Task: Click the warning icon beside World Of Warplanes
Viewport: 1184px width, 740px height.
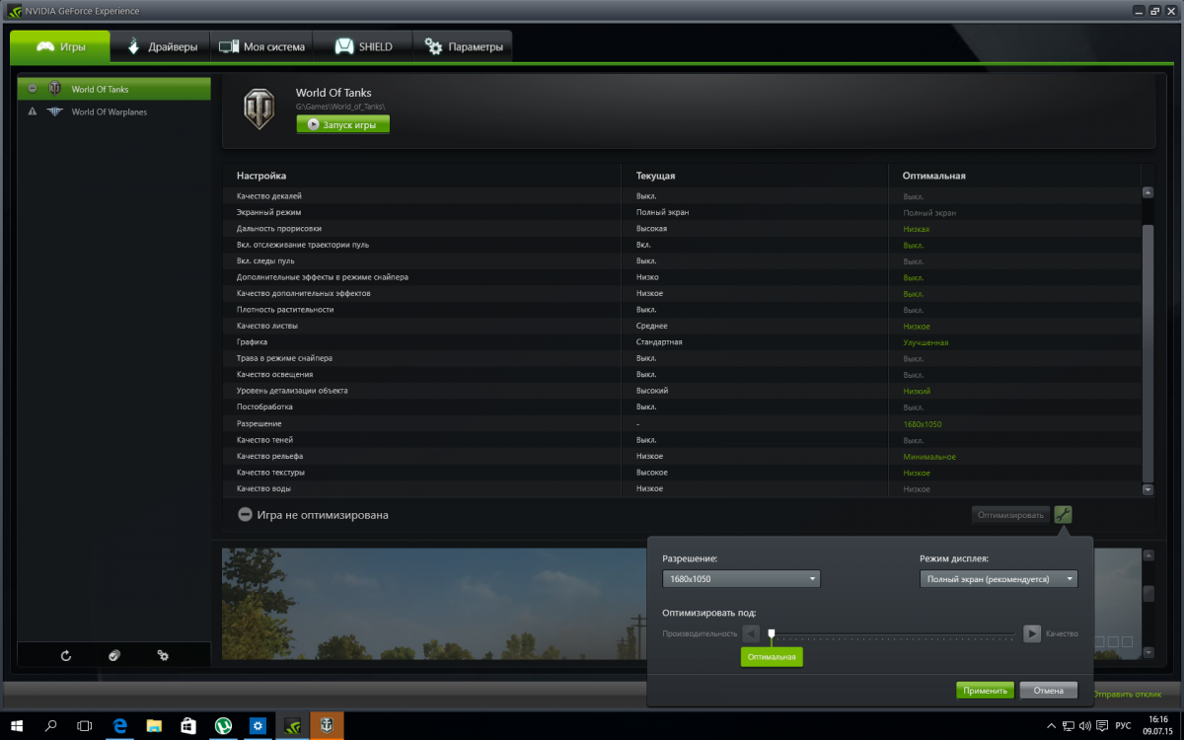Action: pyautogui.click(x=33, y=111)
